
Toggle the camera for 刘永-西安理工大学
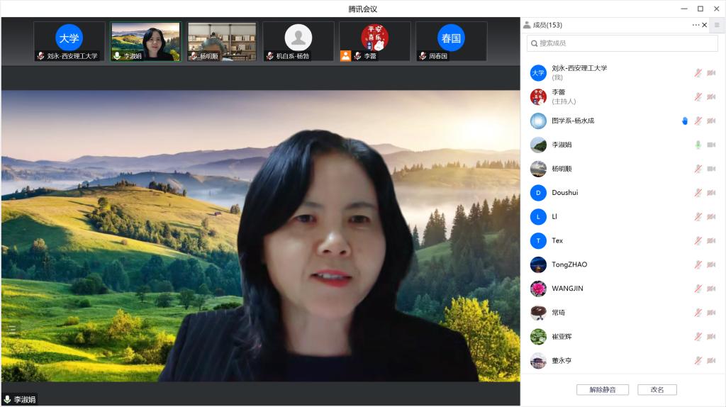pyautogui.click(x=711, y=73)
